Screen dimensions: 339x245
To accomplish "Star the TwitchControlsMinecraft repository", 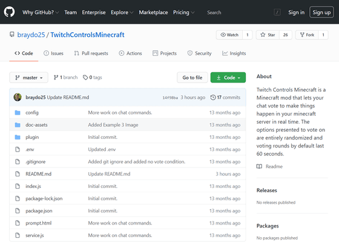I will point(268,35).
